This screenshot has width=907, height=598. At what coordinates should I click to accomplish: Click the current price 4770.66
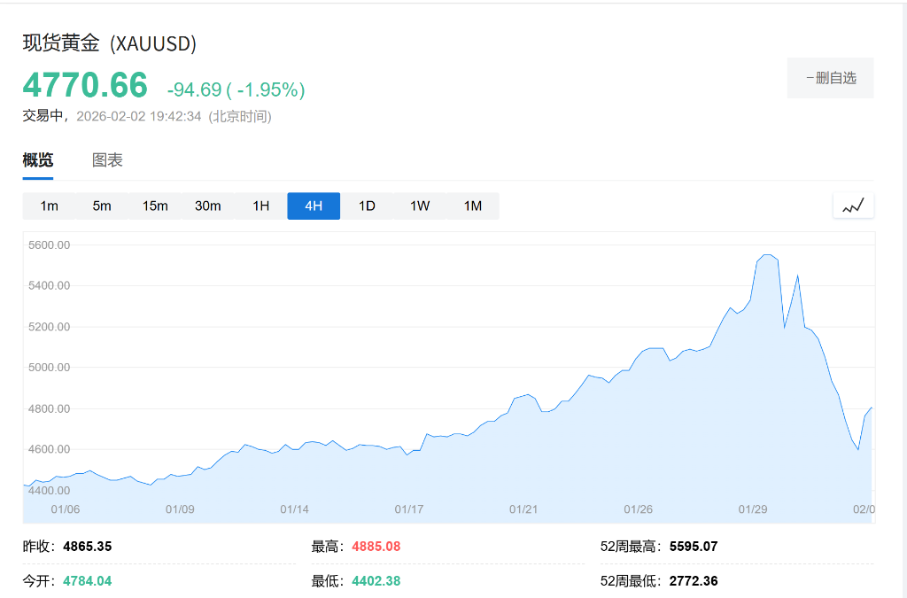coord(85,85)
